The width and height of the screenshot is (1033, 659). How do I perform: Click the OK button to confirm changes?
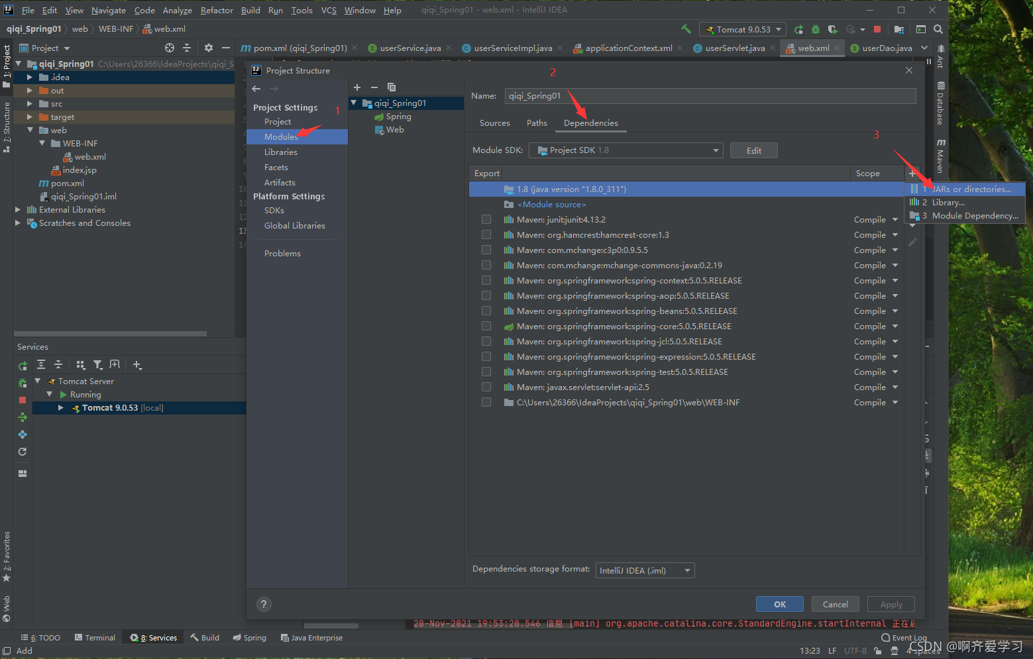[x=779, y=604]
